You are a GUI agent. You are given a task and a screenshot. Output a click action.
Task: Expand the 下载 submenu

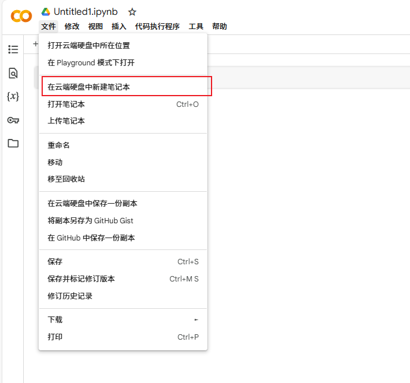coord(123,319)
